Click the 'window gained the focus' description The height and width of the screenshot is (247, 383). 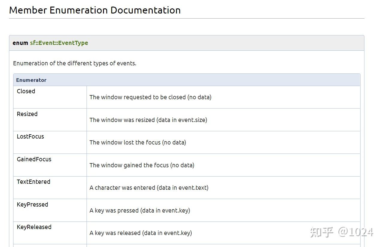[142, 165]
